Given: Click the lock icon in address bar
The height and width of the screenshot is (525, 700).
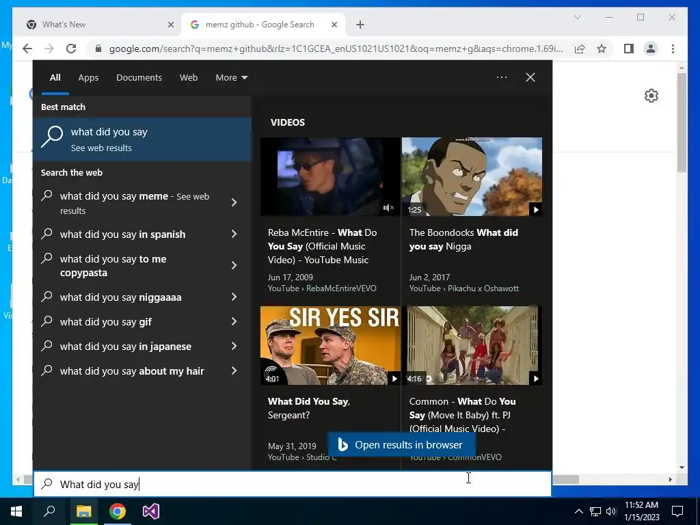Looking at the screenshot, I should click(x=98, y=49).
